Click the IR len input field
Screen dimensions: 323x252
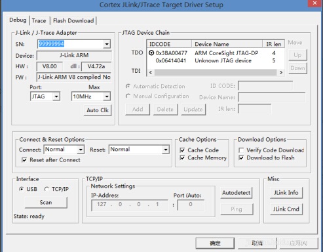(254, 109)
